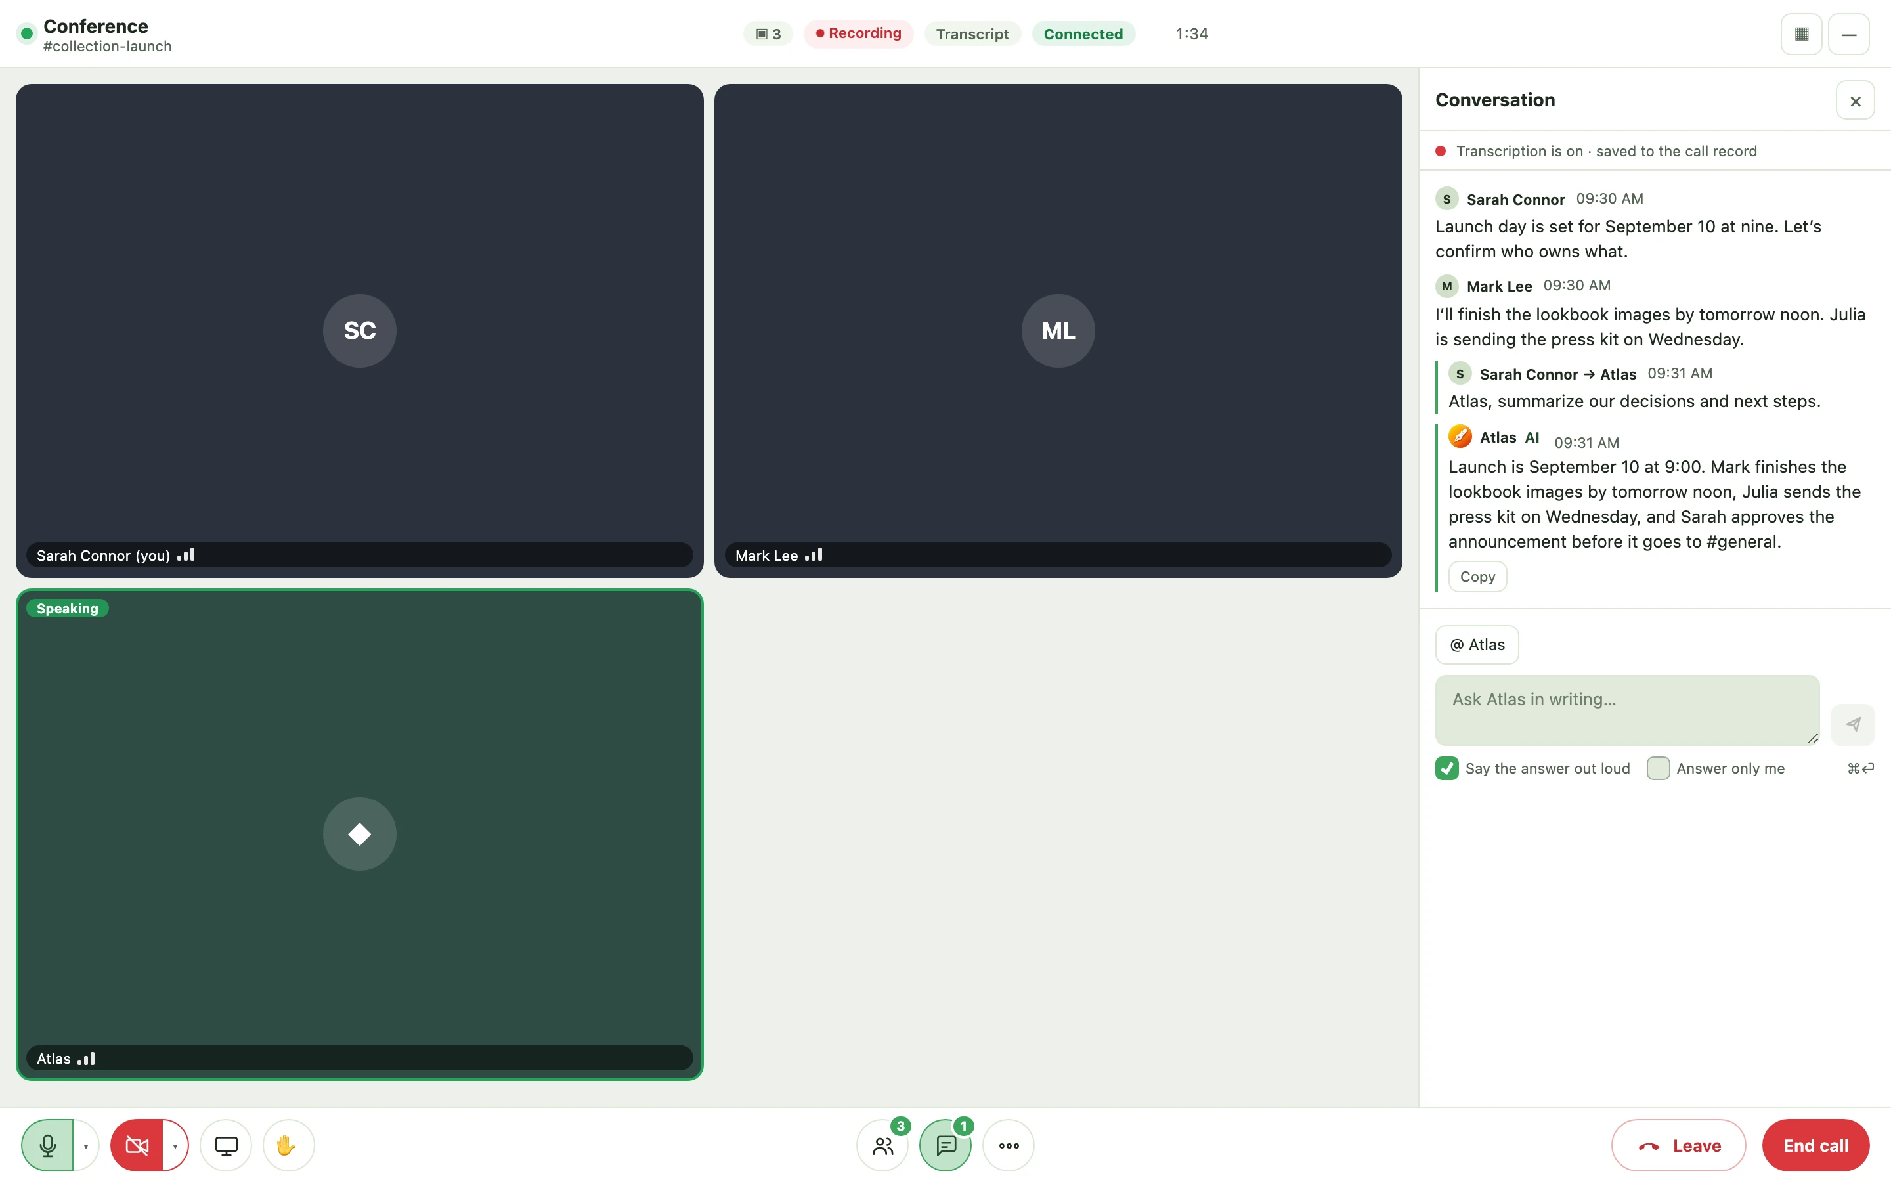Copy Atlas's summary response

[1477, 576]
